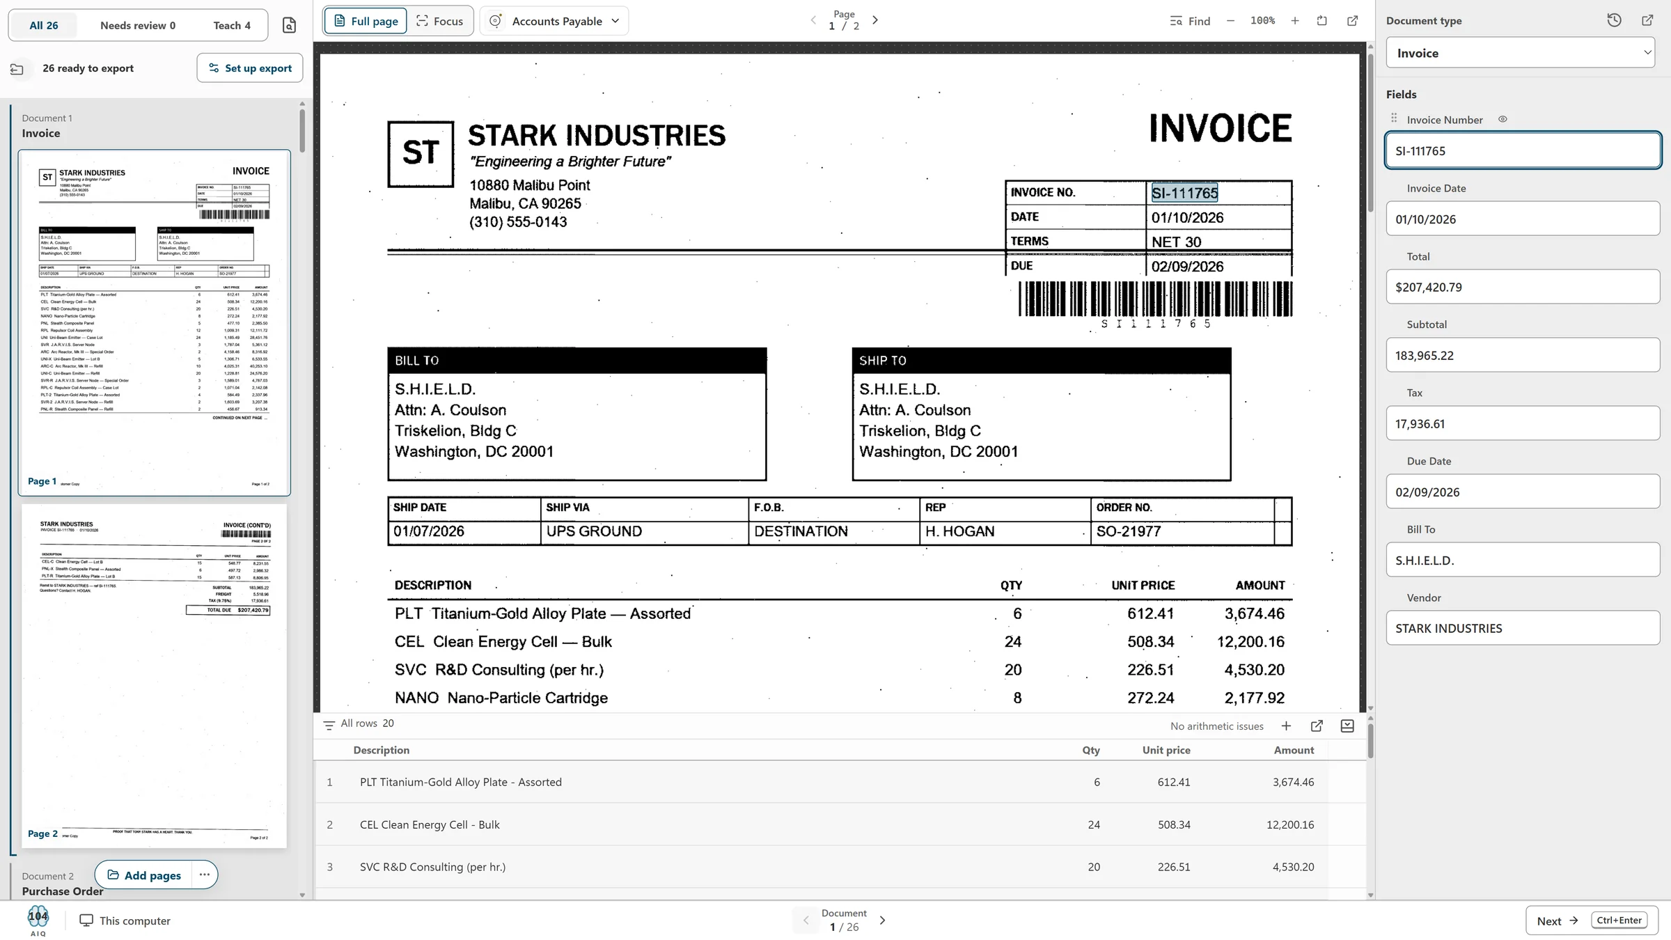Select the All 26 tab
The width and height of the screenshot is (1671, 940).
44,26
